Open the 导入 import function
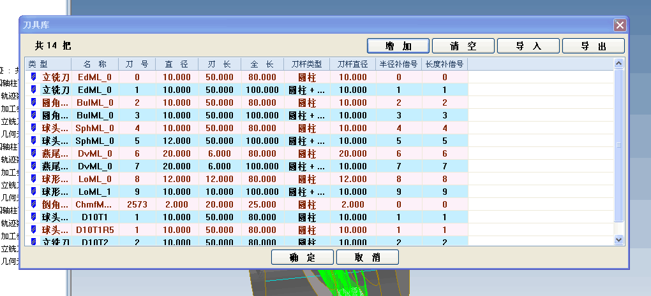Image resolution: width=651 pixels, height=296 pixels. point(528,46)
